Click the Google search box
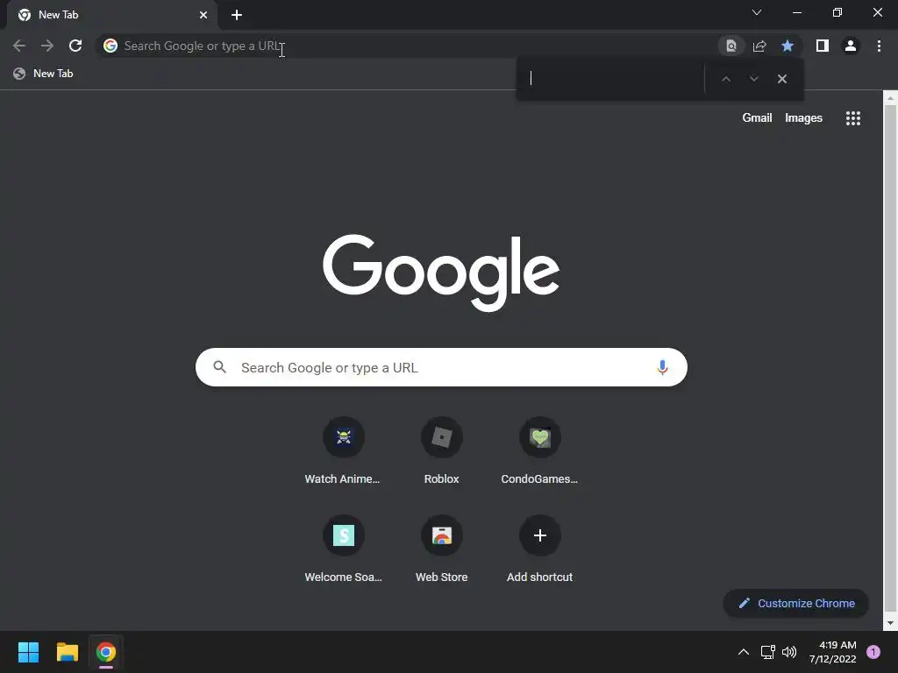This screenshot has width=898, height=673. coord(441,367)
